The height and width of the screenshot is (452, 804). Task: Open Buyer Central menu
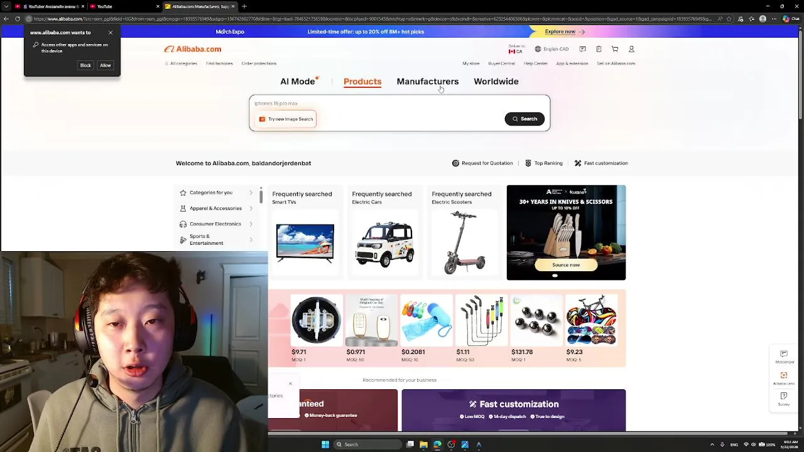(x=502, y=63)
